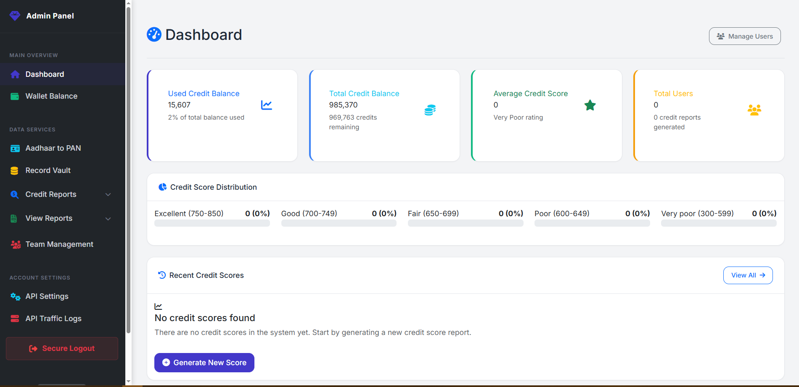Click the green star on Average Credit Score
The width and height of the screenshot is (799, 387).
pyautogui.click(x=590, y=105)
